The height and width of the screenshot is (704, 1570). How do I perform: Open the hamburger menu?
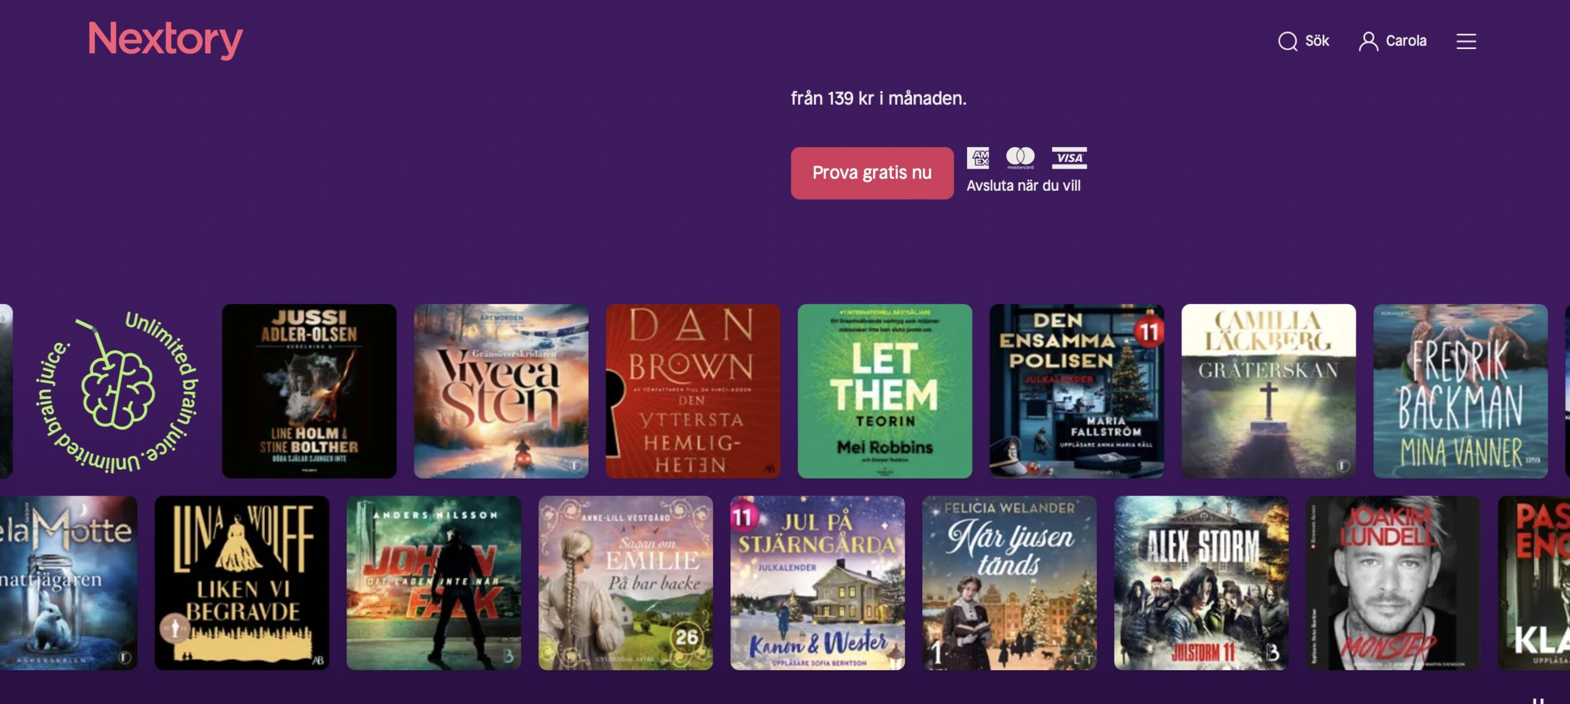(1466, 41)
